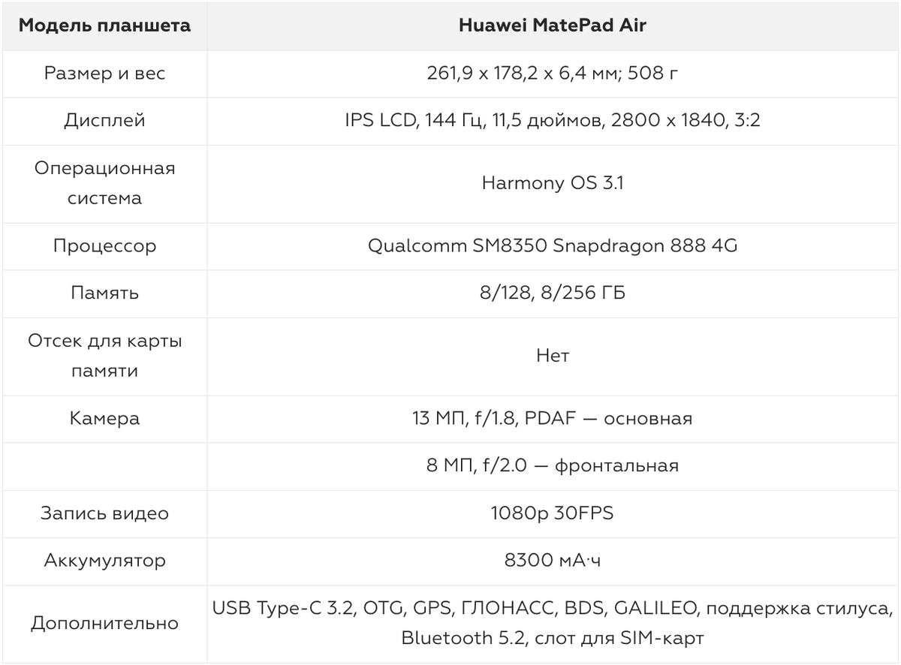Viewport: 901px width, 665px height.
Task: Click the 'Память' row label
Action: 104,293
